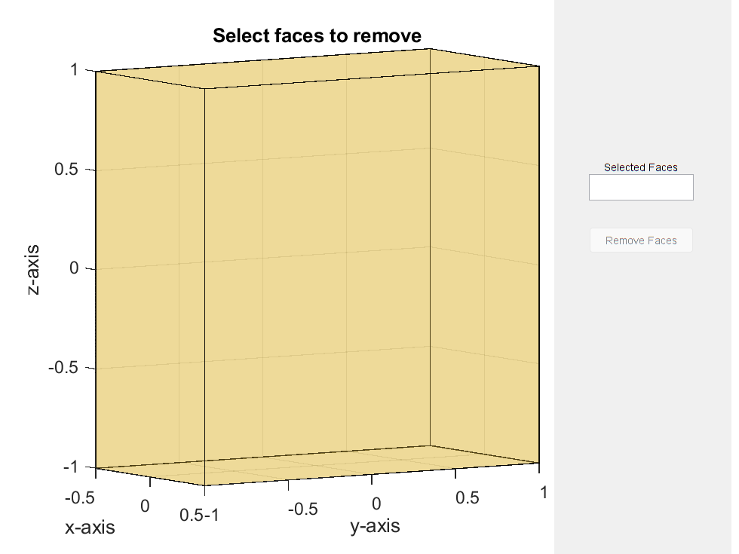Click the z-axis tick label -0.5
This screenshot has height=554, width=739.
point(63,368)
